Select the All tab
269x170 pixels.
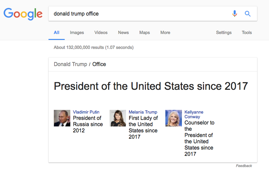pyautogui.click(x=56, y=33)
